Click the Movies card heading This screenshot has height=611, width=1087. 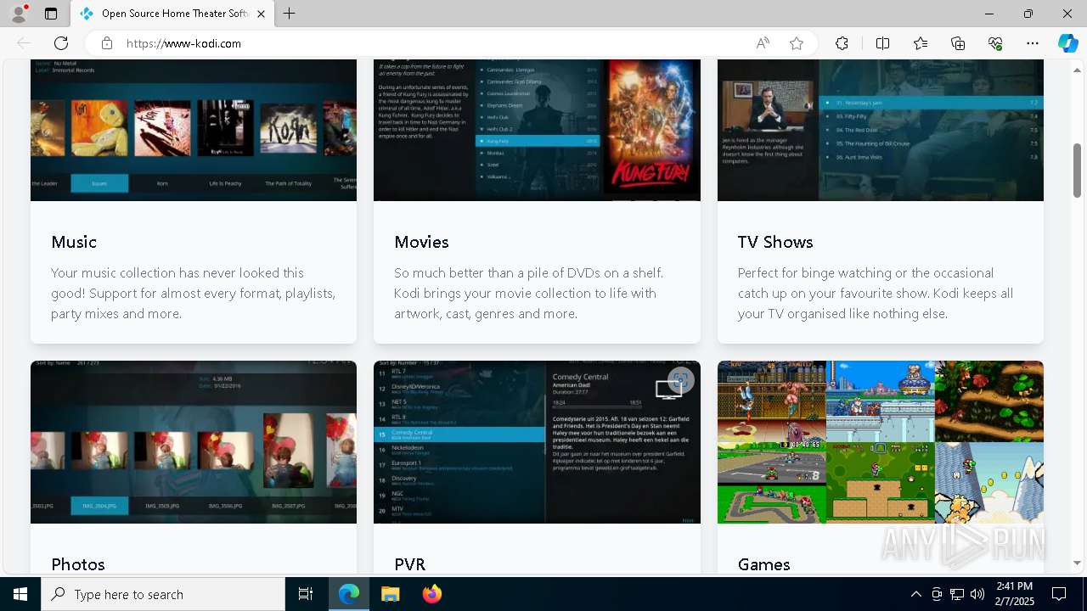pos(421,242)
